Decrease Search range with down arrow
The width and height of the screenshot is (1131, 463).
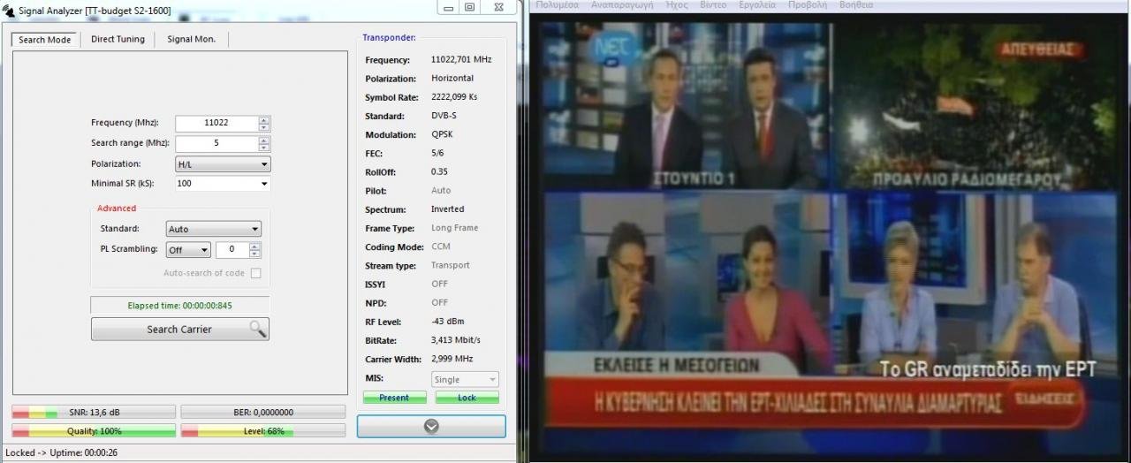[264, 148]
